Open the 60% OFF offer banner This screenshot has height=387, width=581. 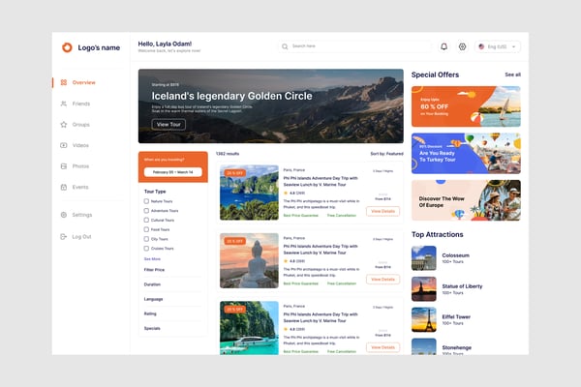pos(466,106)
